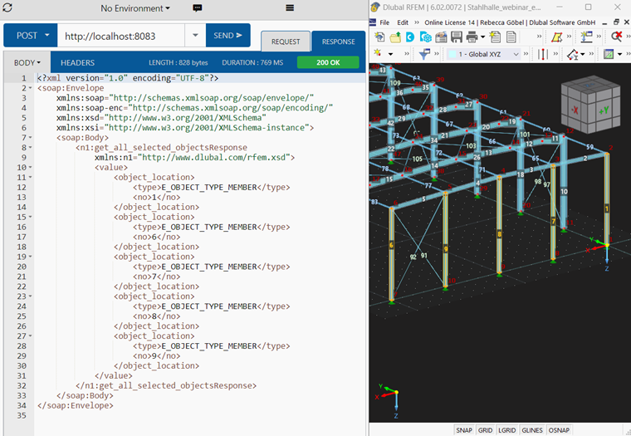Collapse object_location fold at line 27
This screenshot has width=631, height=436.
(30, 336)
